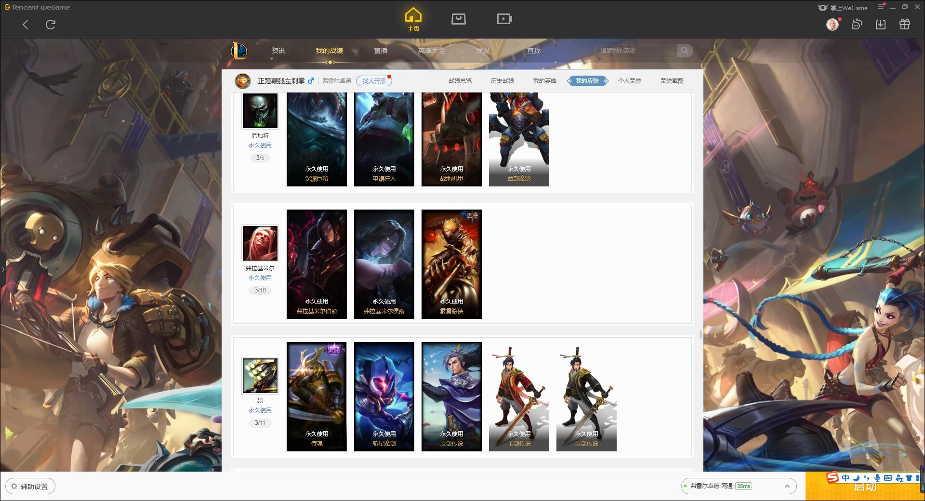
Task: Click the 3/5 skin count for 厄加特
Action: pos(260,158)
